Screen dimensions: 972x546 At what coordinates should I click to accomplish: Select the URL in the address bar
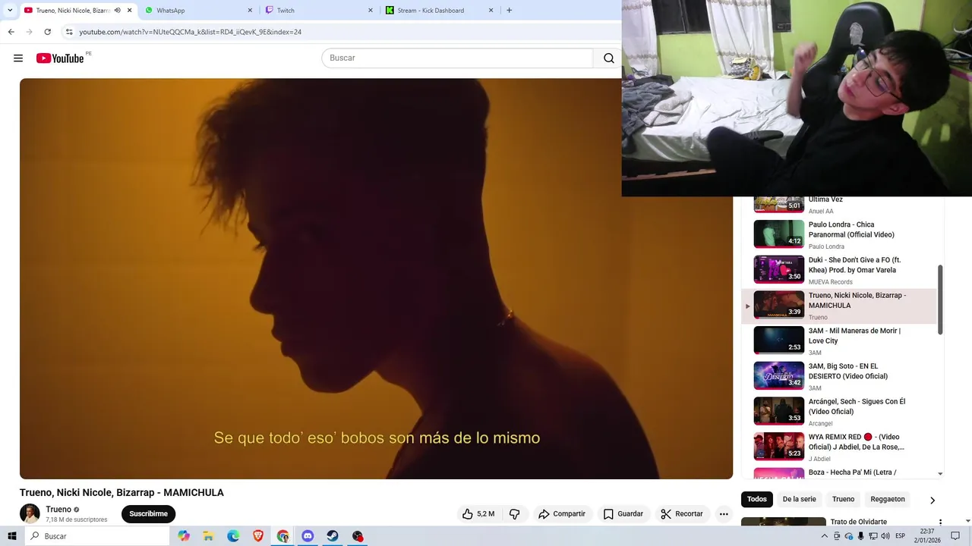tap(190, 32)
